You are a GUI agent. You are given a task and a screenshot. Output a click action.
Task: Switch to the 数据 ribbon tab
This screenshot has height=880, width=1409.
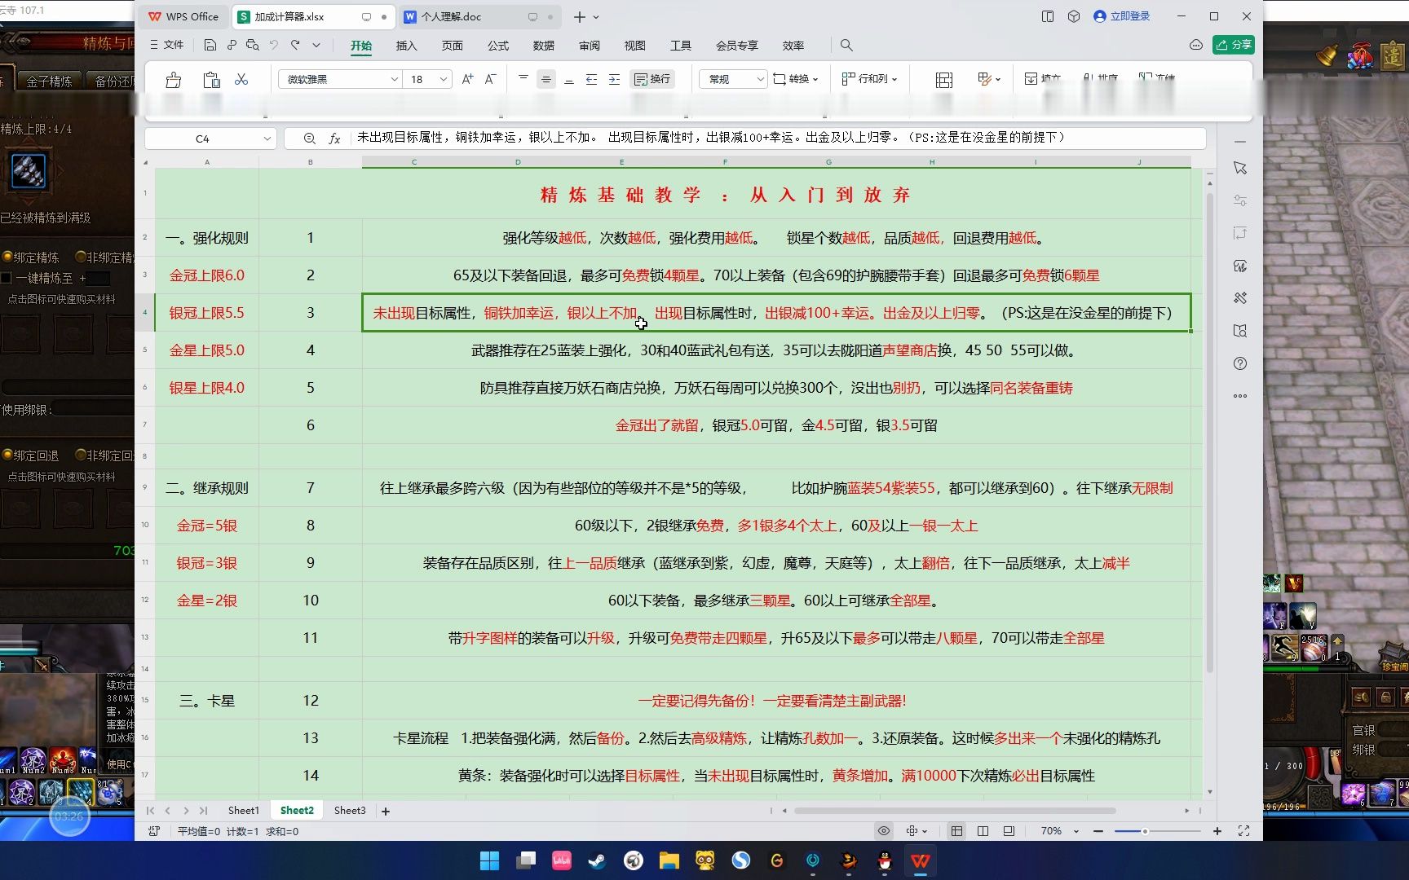point(544,46)
